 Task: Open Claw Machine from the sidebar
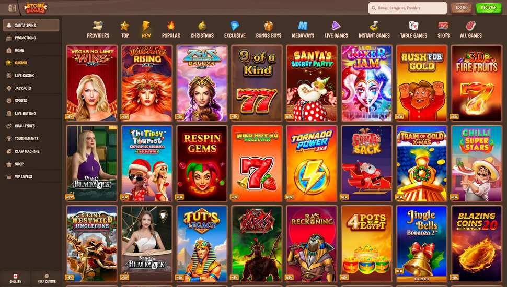click(x=31, y=151)
